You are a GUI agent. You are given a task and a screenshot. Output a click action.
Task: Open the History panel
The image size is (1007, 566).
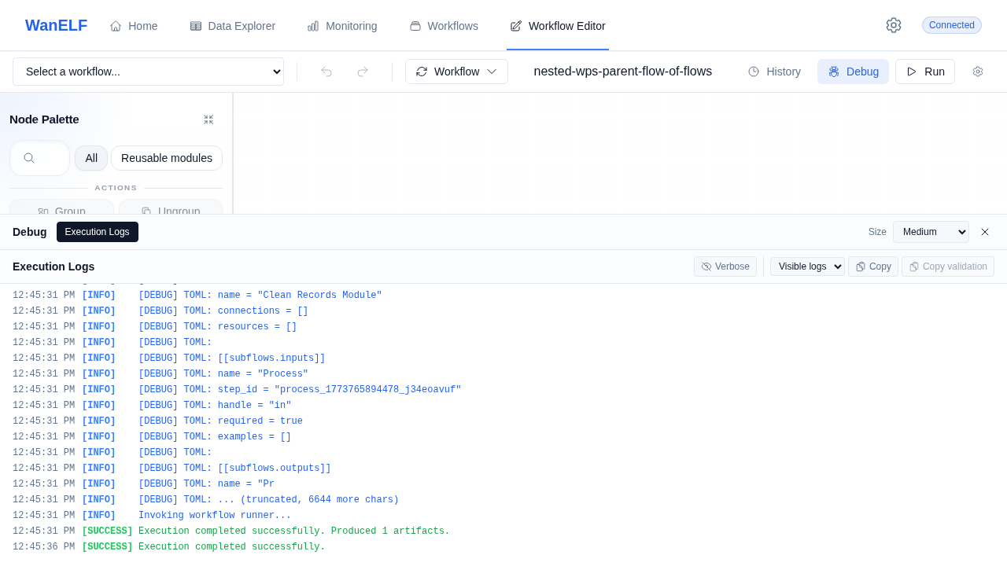click(774, 72)
